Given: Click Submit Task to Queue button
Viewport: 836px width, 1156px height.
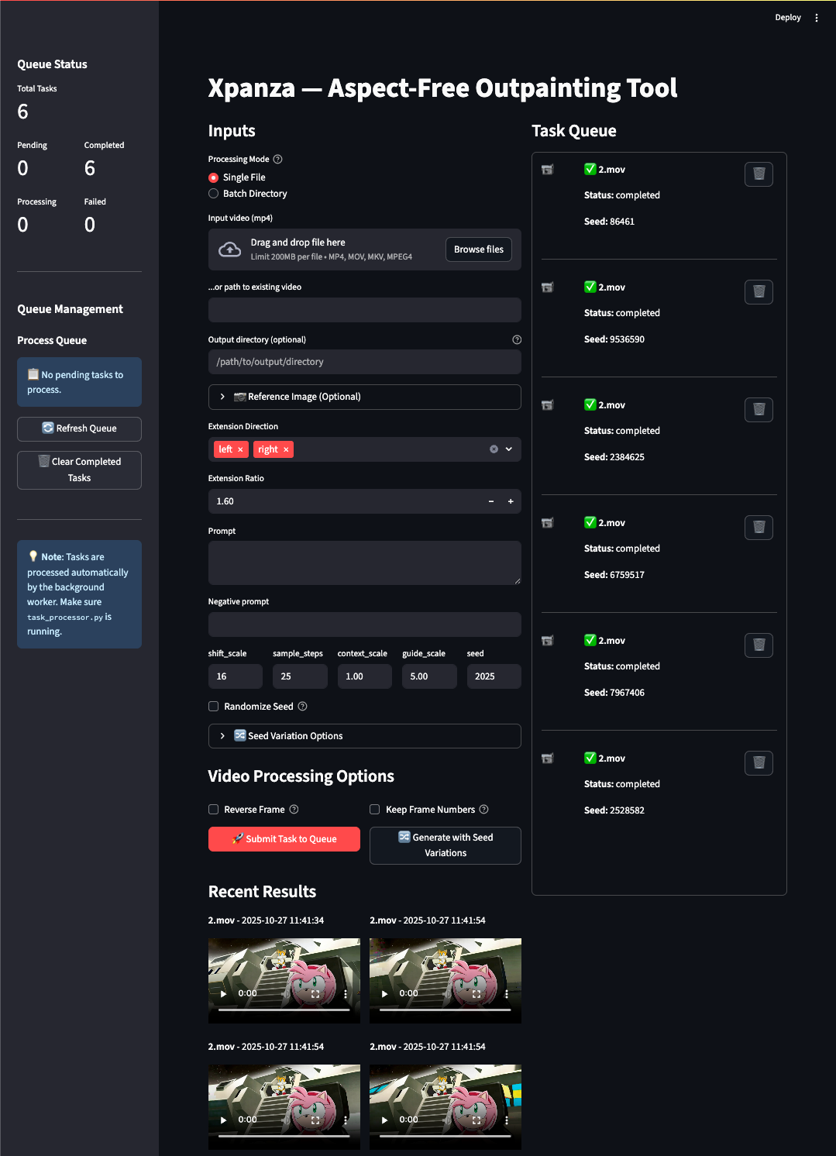Looking at the screenshot, I should [284, 839].
